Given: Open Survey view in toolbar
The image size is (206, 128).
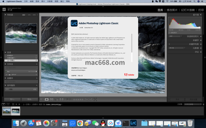Looking at the screenshot, I should pos(57,99).
